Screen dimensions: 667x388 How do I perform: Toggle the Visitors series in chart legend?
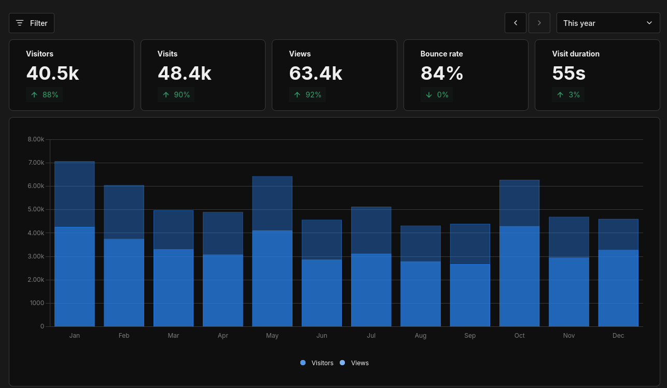pyautogui.click(x=317, y=363)
